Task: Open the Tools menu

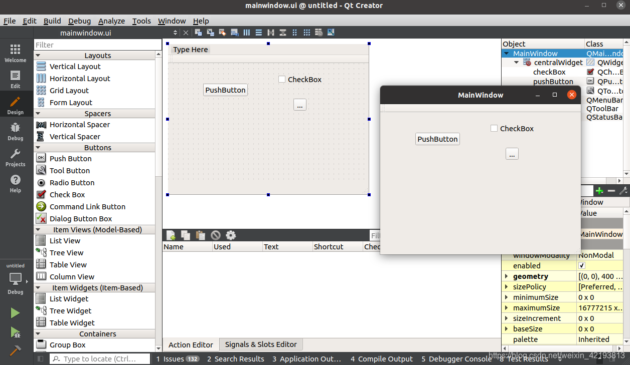Action: coord(141,21)
